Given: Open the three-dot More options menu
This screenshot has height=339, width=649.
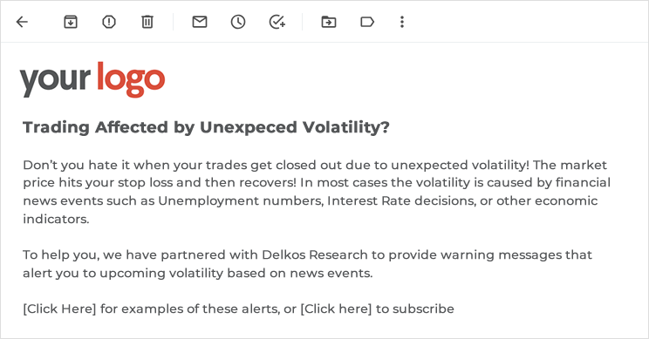Looking at the screenshot, I should pos(402,22).
